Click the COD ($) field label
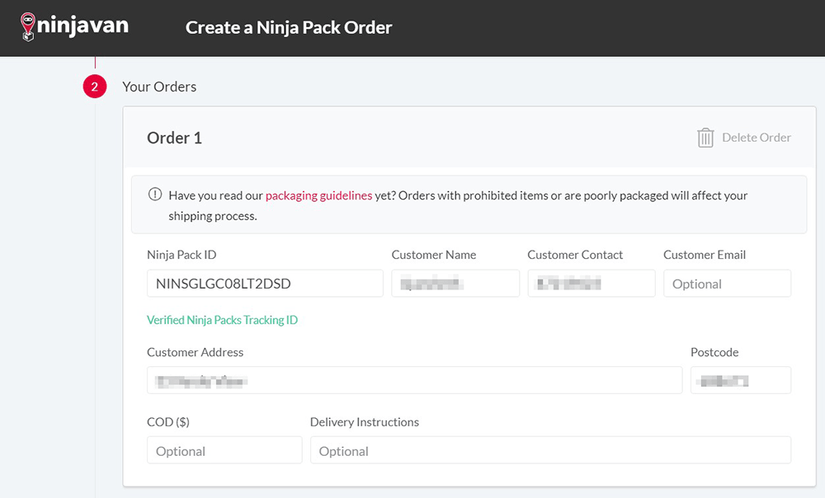This screenshot has width=825, height=498. 168,422
